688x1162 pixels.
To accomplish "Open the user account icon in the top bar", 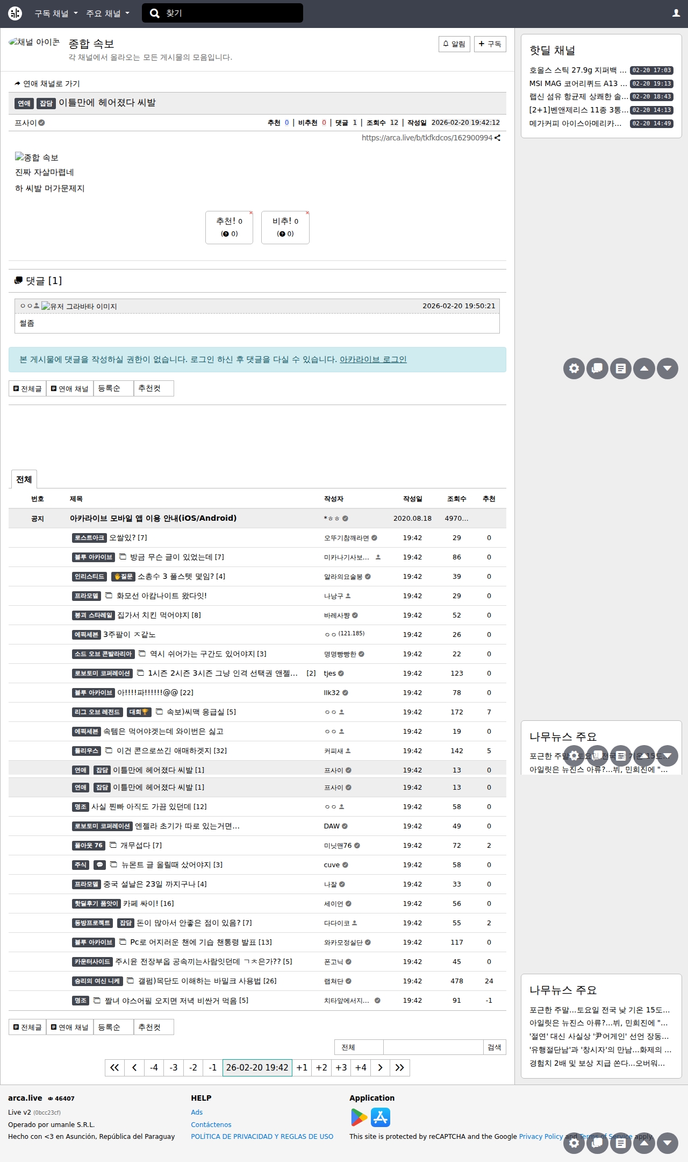I will pyautogui.click(x=676, y=13).
